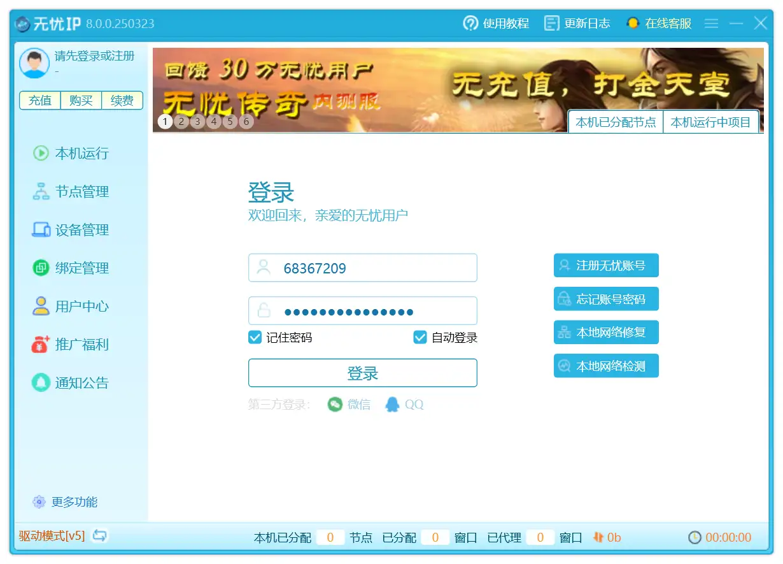783x564 pixels.
Task: Click the WeChat login icon
Action: pyautogui.click(x=335, y=405)
